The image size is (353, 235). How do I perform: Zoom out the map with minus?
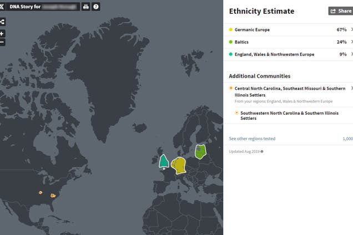[2, 42]
